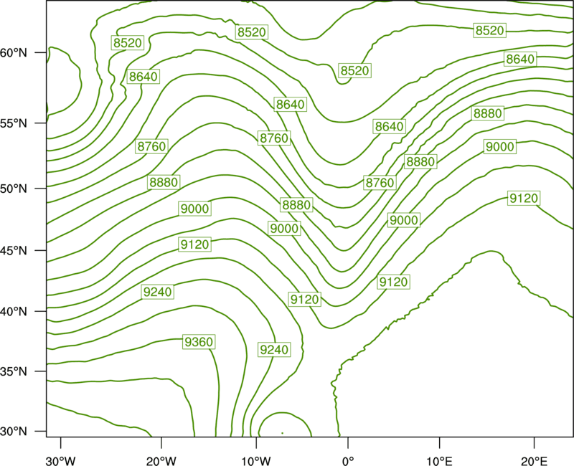
Task: Click the 35°N latitude axis label
Action: pyautogui.click(x=14, y=371)
